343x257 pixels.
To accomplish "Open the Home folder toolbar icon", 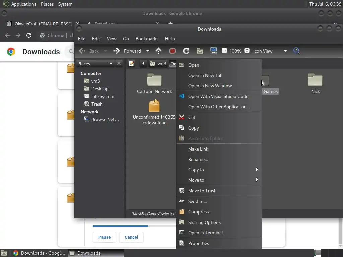I will (200, 51).
